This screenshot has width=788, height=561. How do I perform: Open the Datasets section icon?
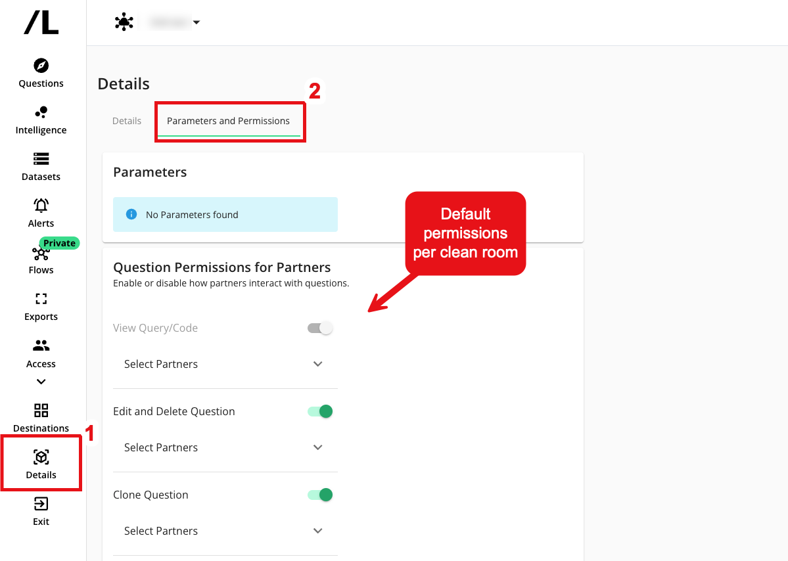41,159
